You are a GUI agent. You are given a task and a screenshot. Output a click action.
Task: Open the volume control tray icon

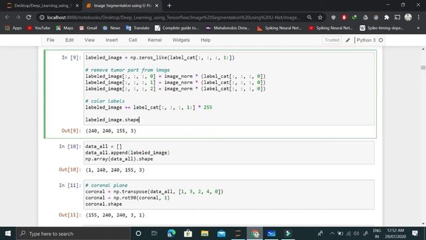pos(357,233)
